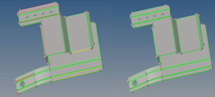Click the rightmost slot hole in left model's upper flange
This screenshot has height=97, width=215.
pyautogui.click(x=51, y=12)
